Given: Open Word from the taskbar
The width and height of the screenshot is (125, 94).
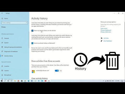Looking at the screenshot, I should (x=32, y=81).
